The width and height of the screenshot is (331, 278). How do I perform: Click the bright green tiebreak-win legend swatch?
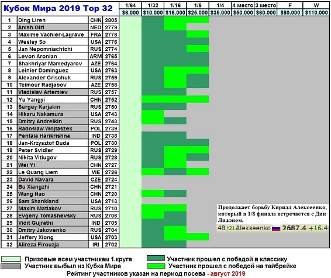[x=156, y=266]
